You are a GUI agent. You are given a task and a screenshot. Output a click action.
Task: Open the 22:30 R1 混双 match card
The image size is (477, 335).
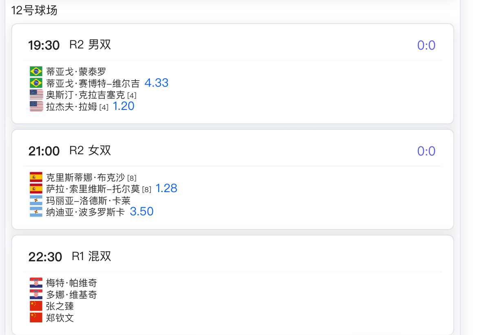(x=233, y=285)
